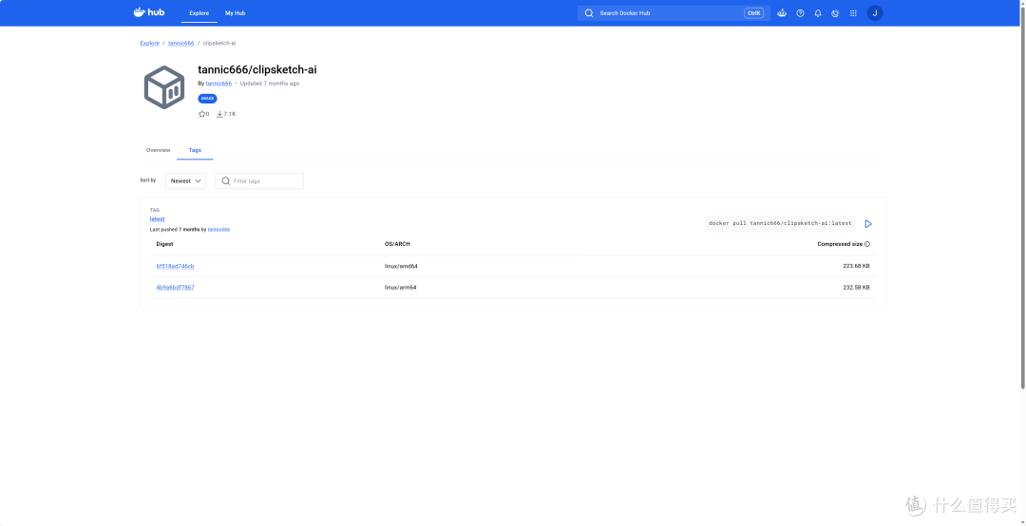The width and height of the screenshot is (1026, 526).
Task: Click the clipsketch-ai repository cube image
Action: click(164, 87)
